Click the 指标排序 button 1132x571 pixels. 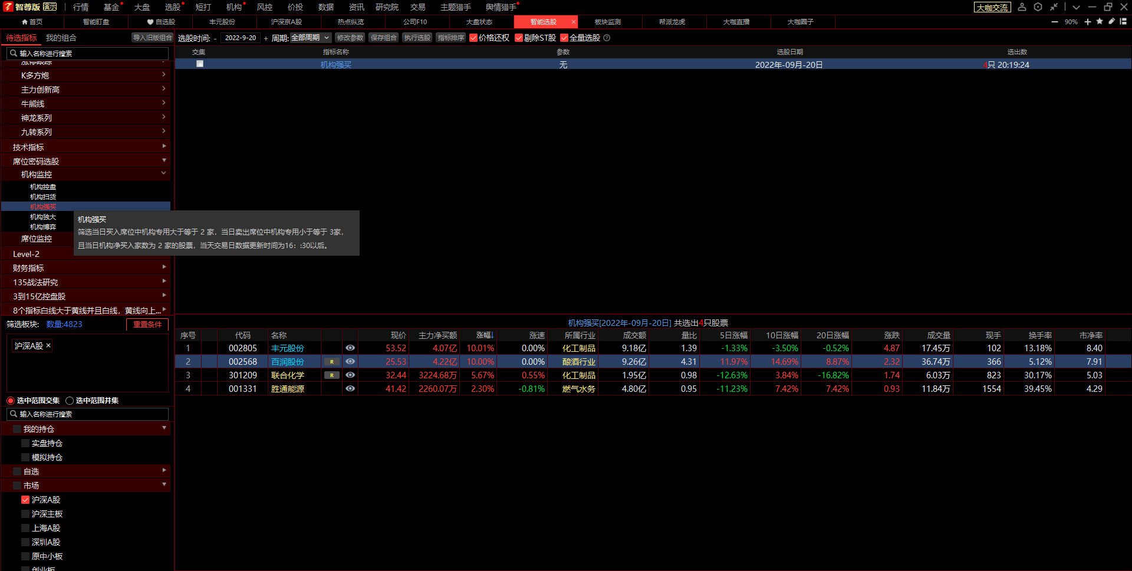451,38
